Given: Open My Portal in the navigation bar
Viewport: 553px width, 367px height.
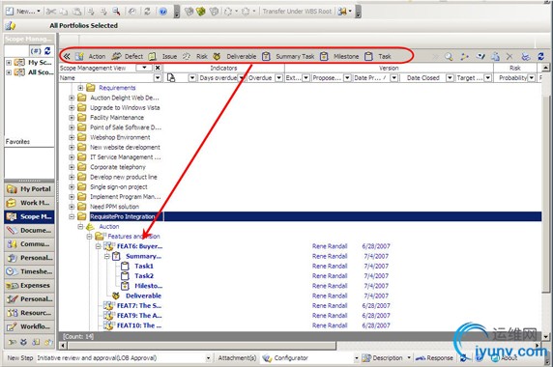Looking at the screenshot, I should (29, 189).
